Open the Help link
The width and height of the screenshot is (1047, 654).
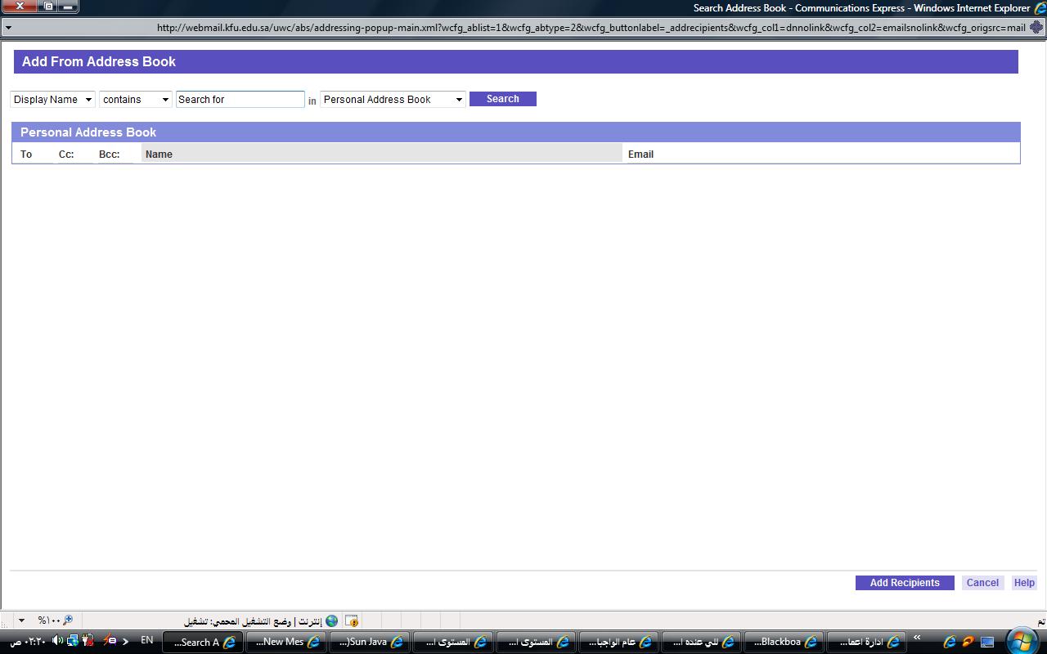click(x=1024, y=583)
